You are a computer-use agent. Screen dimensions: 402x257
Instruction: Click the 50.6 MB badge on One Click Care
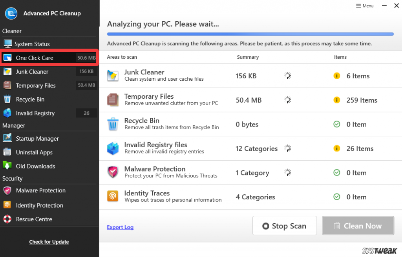pos(86,58)
